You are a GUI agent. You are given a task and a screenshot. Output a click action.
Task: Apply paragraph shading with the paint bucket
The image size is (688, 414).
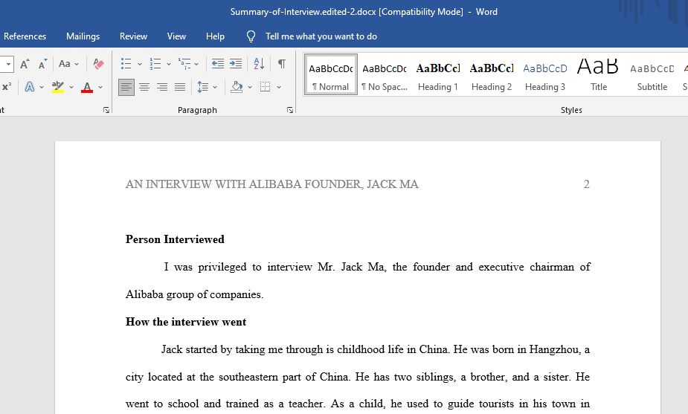coord(237,87)
